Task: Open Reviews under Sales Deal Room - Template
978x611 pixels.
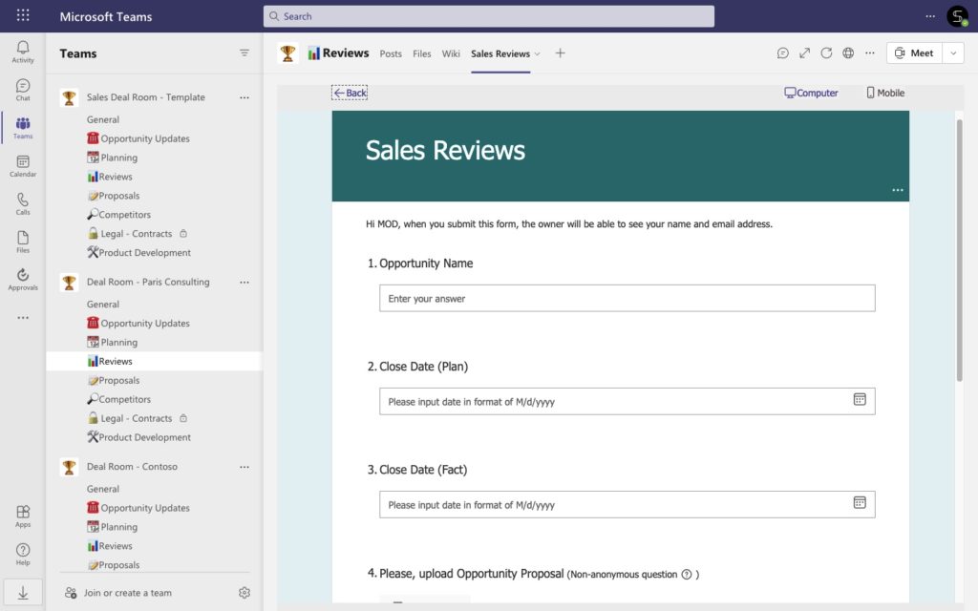Action: (x=110, y=177)
